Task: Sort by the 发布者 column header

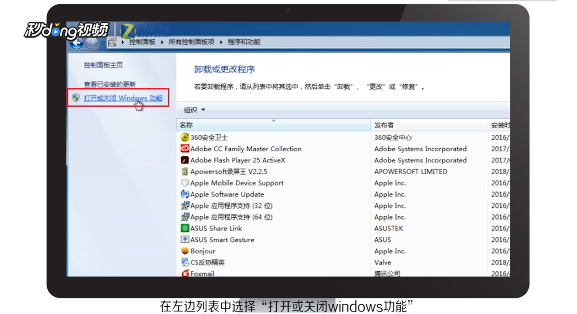Action: point(429,125)
